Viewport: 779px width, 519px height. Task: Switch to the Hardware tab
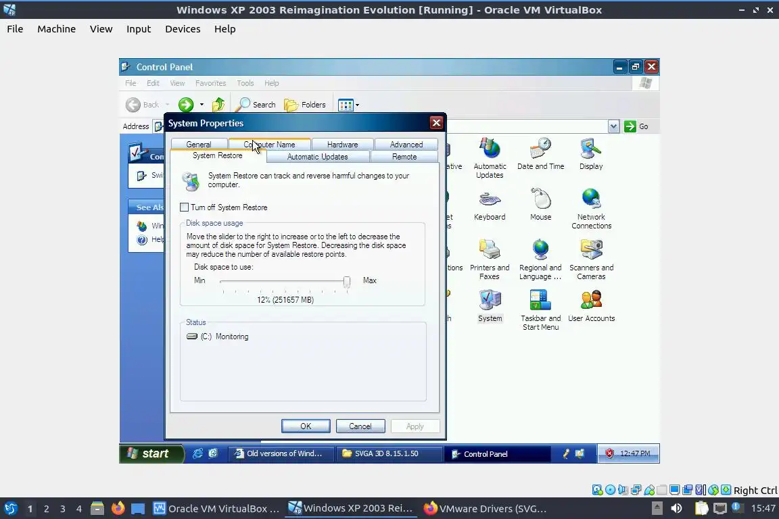pos(342,145)
